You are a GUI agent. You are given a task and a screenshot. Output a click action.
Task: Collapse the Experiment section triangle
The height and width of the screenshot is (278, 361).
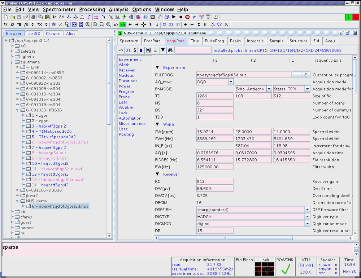coord(157,67)
